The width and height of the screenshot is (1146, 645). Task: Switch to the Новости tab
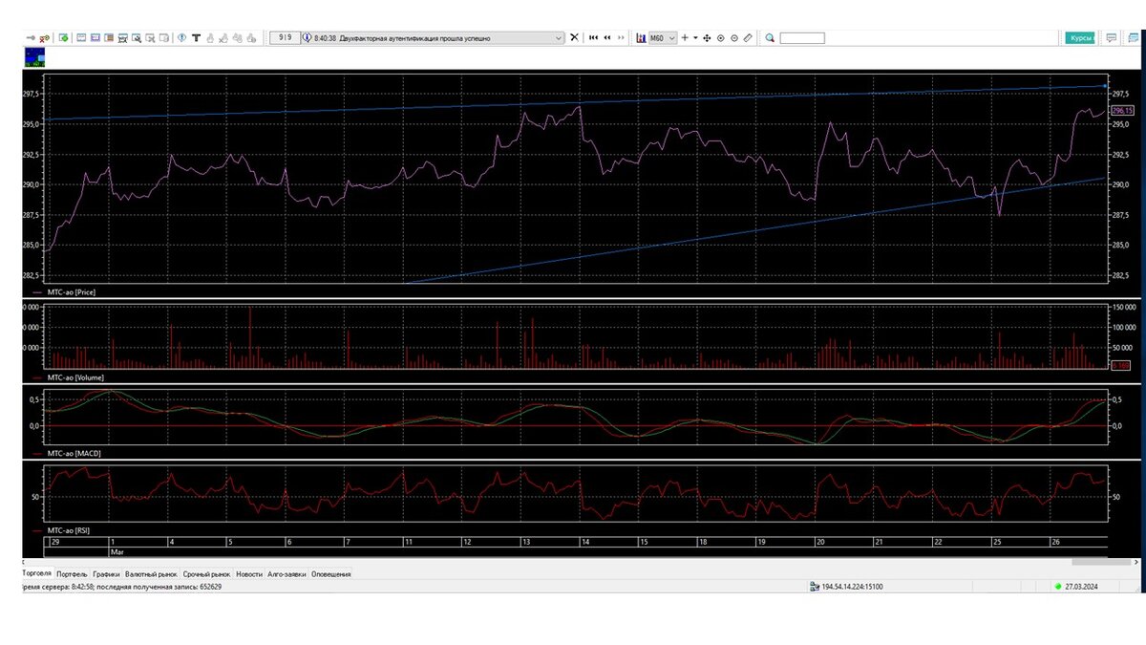(x=249, y=574)
